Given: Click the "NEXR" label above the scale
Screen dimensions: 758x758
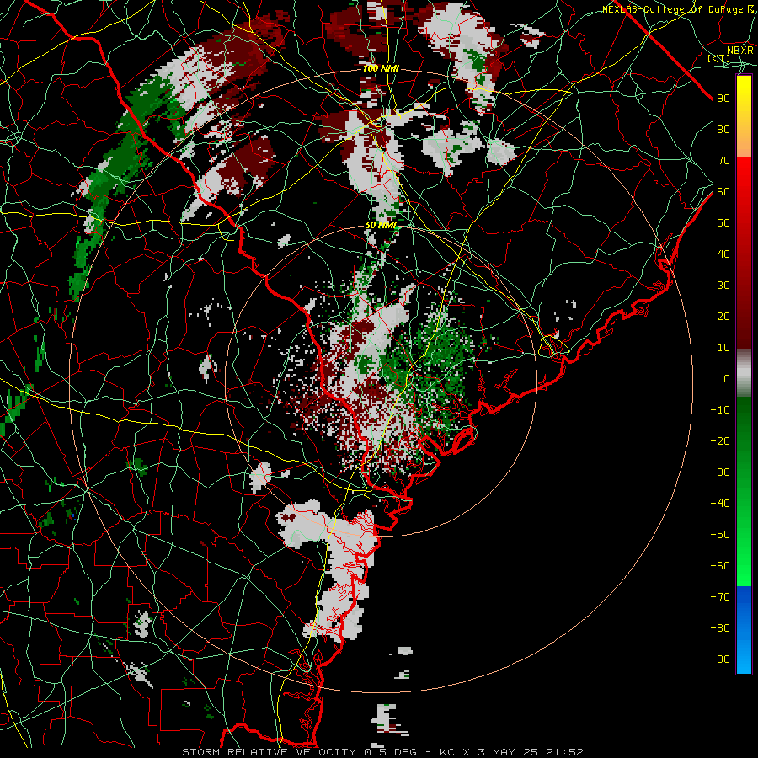Looking at the screenshot, I should (739, 51).
